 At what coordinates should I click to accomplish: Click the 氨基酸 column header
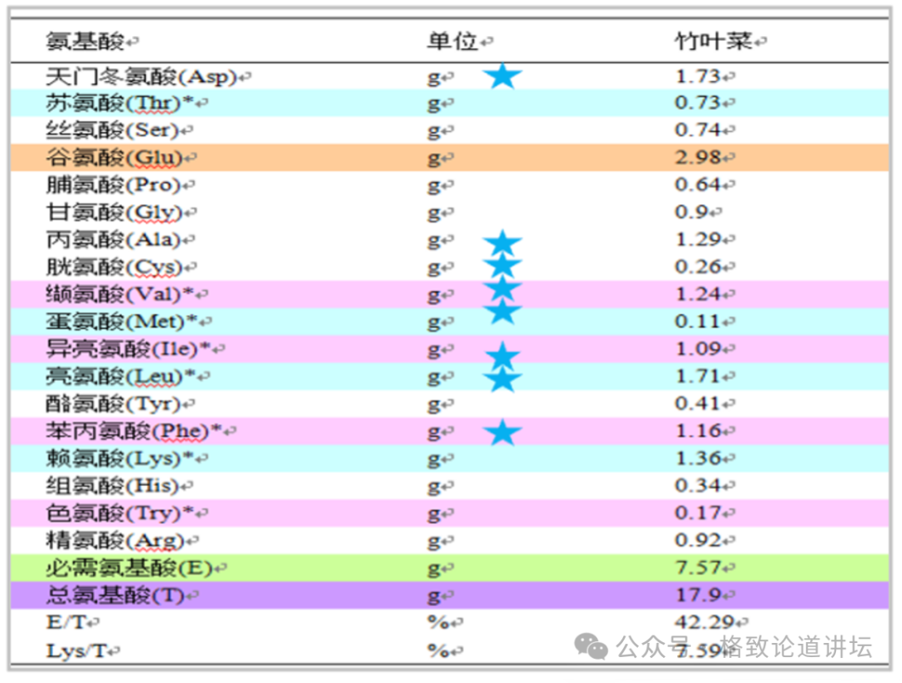85,41
